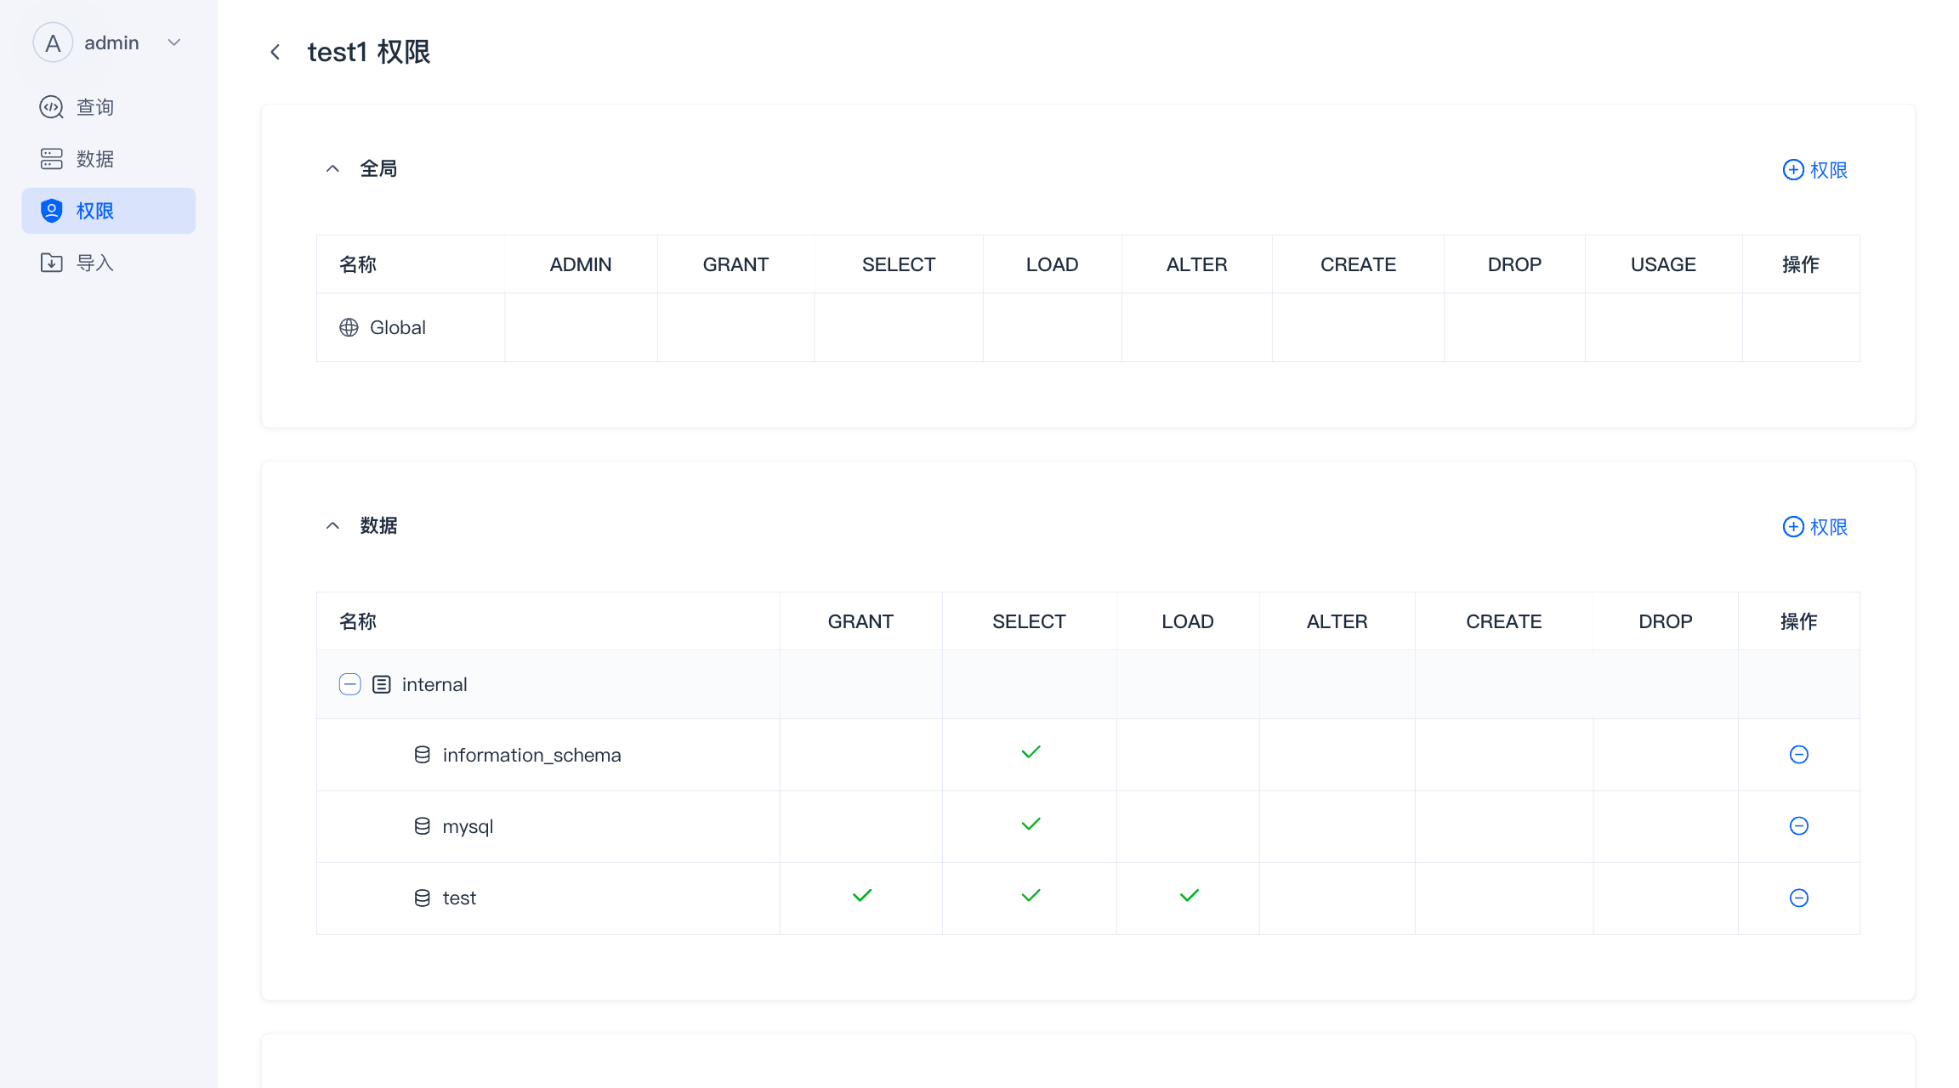The width and height of the screenshot is (1959, 1088).
Task: Click the GRANT checkmark for test
Action: coord(862,896)
